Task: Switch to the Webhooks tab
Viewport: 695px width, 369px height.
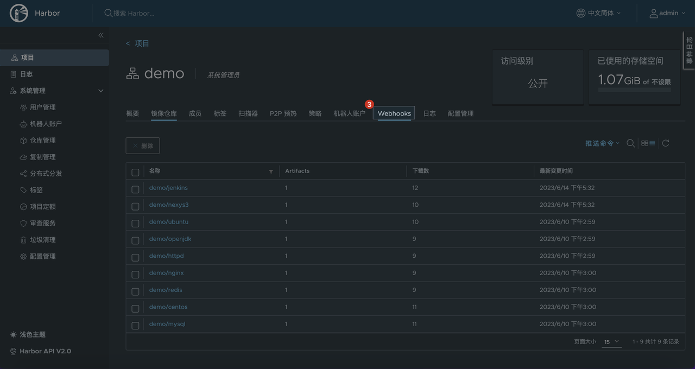Action: (x=394, y=113)
